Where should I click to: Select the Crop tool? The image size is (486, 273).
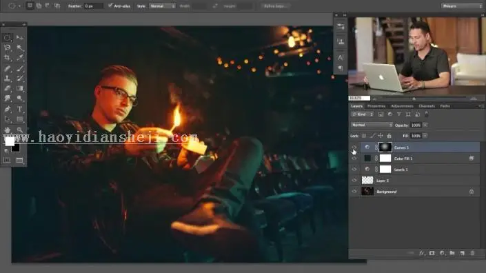pos(7,58)
